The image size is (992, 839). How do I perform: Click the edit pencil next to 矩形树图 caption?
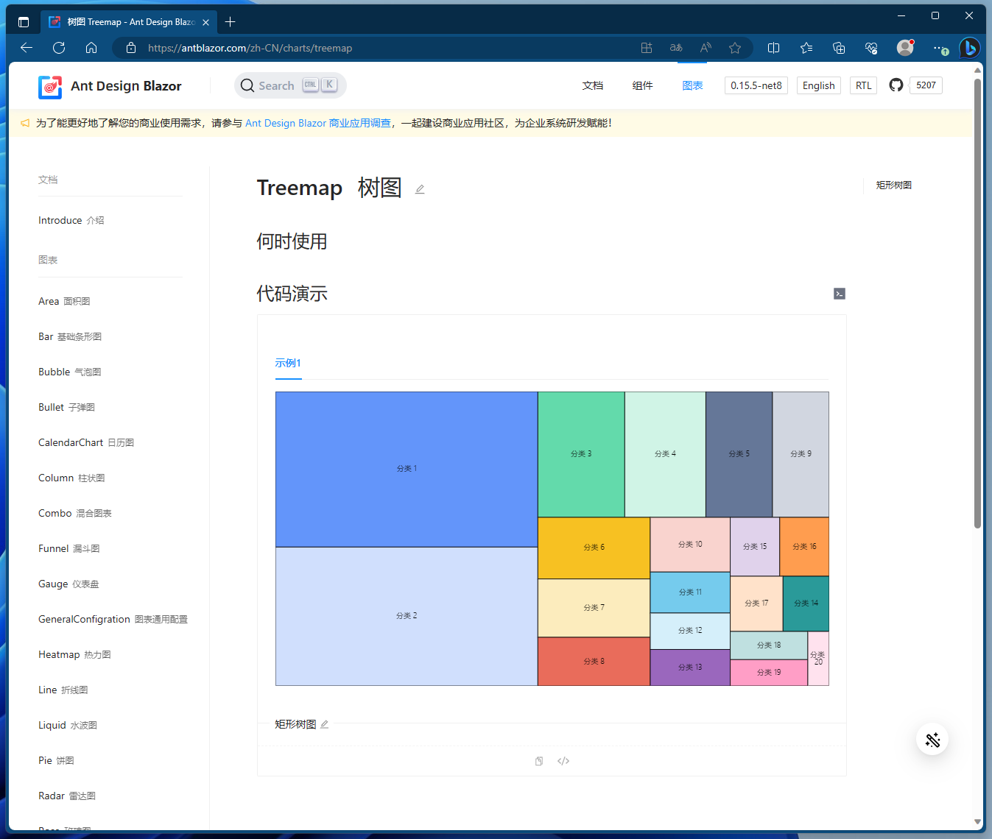click(324, 724)
